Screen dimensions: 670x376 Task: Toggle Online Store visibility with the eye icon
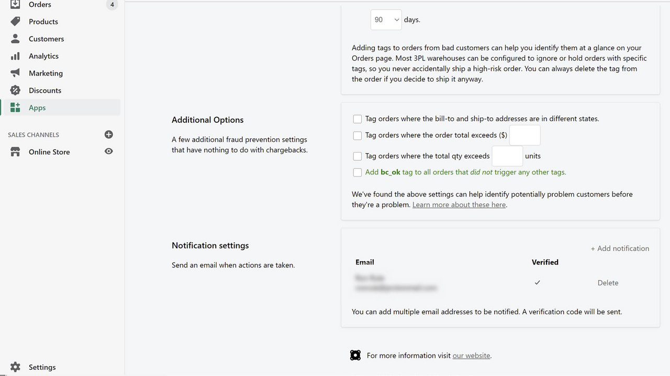click(x=108, y=152)
